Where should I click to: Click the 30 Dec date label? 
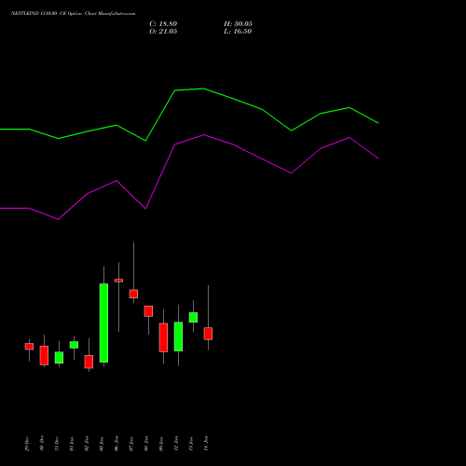pyautogui.click(x=42, y=444)
